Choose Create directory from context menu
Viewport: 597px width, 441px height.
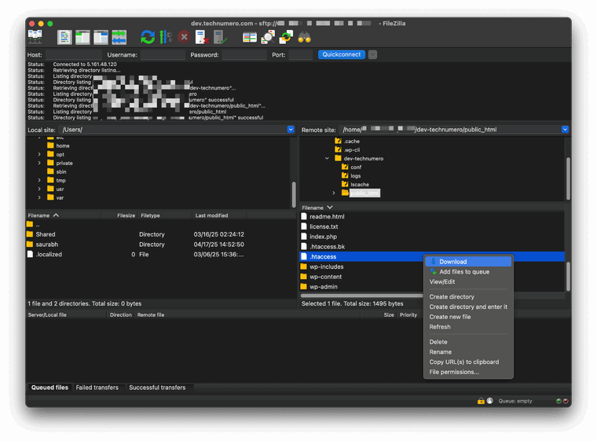(x=468, y=297)
